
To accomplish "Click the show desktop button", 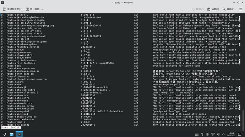I will (240, 135).
